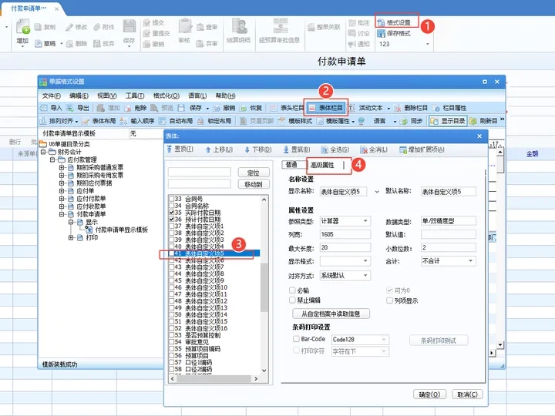Click the 格式设置 icon in the ribbon

click(x=382, y=22)
